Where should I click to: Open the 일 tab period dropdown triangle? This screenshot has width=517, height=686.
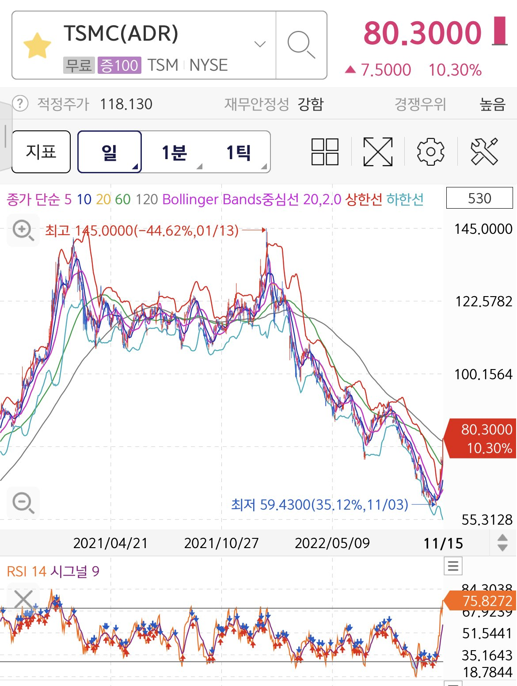(x=136, y=167)
